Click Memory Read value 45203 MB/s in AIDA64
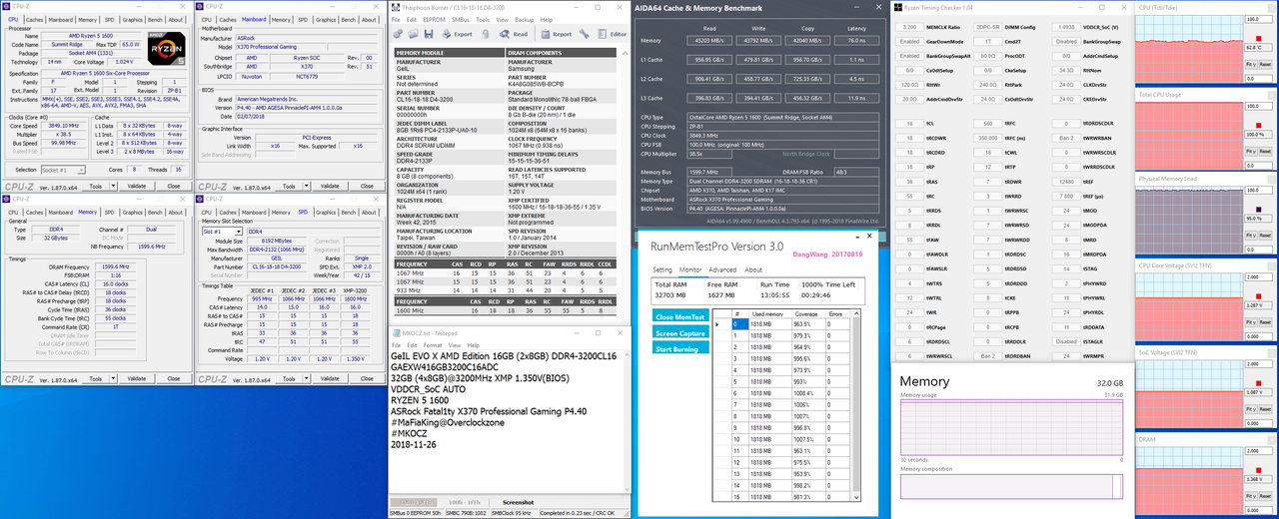1279x519 pixels. pos(711,41)
